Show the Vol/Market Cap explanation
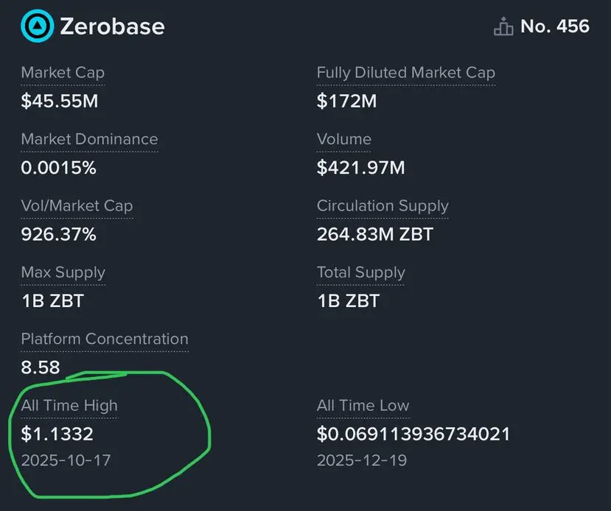 pos(77,206)
